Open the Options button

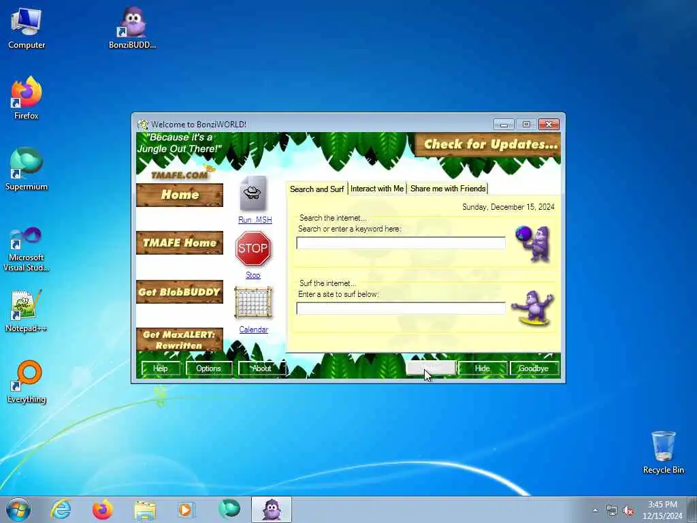click(208, 368)
